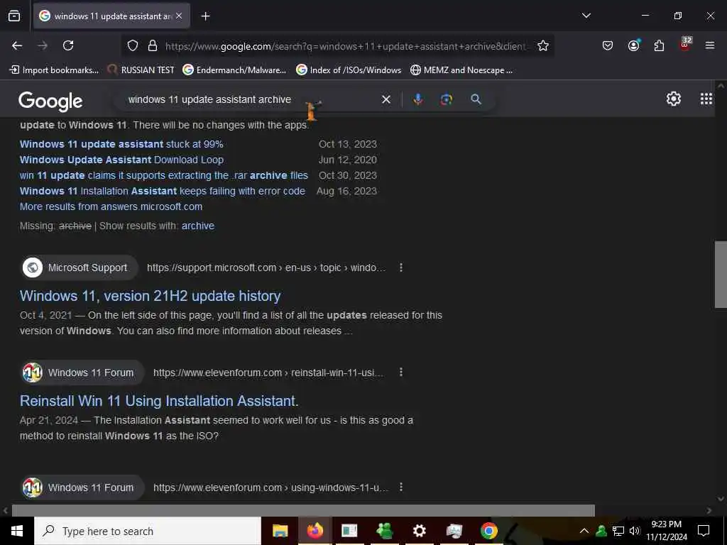Open the Extensions puzzle icon

point(659,45)
